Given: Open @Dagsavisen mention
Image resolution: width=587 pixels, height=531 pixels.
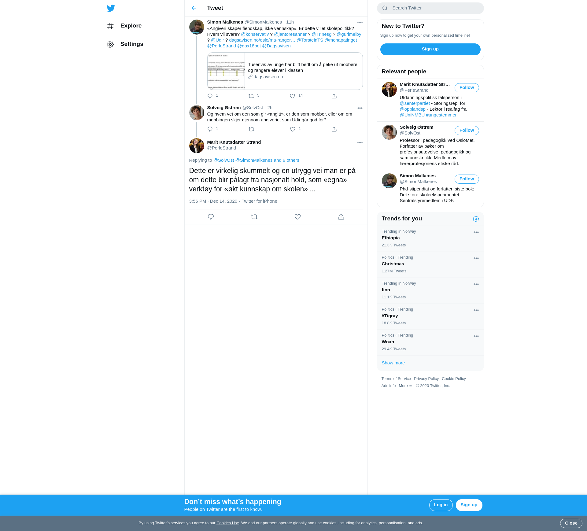Looking at the screenshot, I should (x=276, y=46).
